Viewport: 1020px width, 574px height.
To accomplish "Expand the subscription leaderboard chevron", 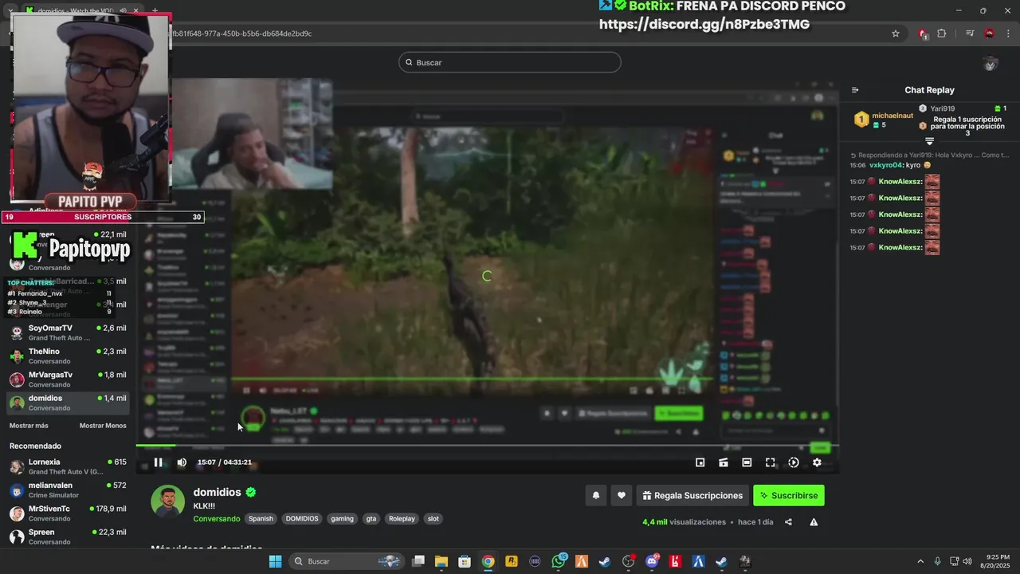I will [929, 141].
